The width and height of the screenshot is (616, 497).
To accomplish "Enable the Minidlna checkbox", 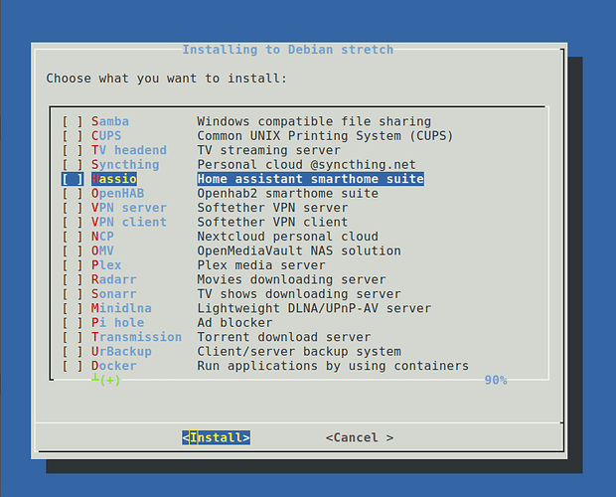I will coord(73,308).
